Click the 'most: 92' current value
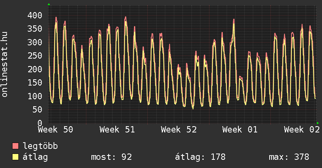 (111, 157)
